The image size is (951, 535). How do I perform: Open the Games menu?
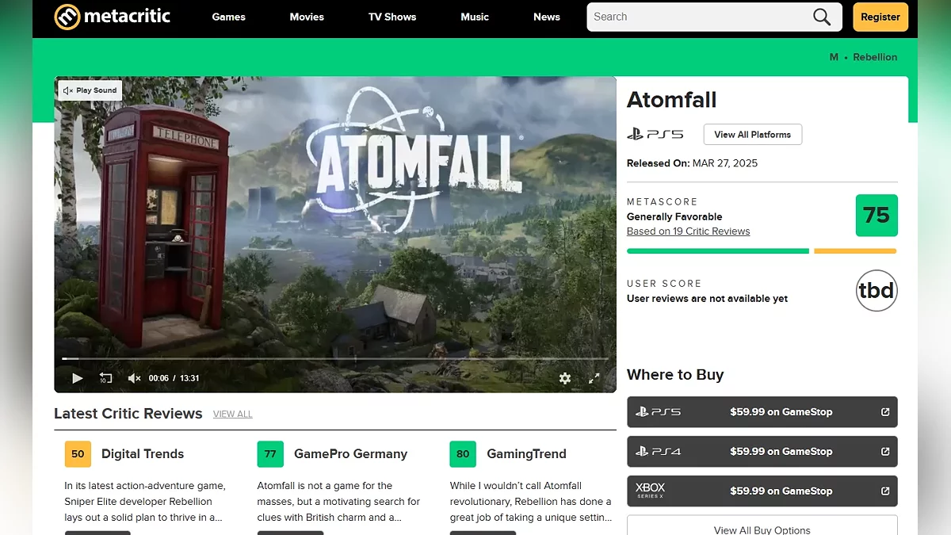(x=228, y=17)
